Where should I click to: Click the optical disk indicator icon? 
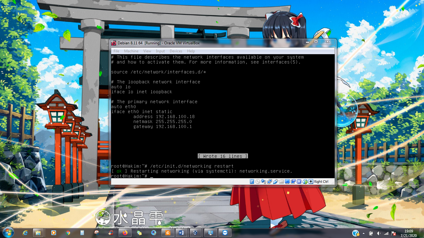(258, 182)
